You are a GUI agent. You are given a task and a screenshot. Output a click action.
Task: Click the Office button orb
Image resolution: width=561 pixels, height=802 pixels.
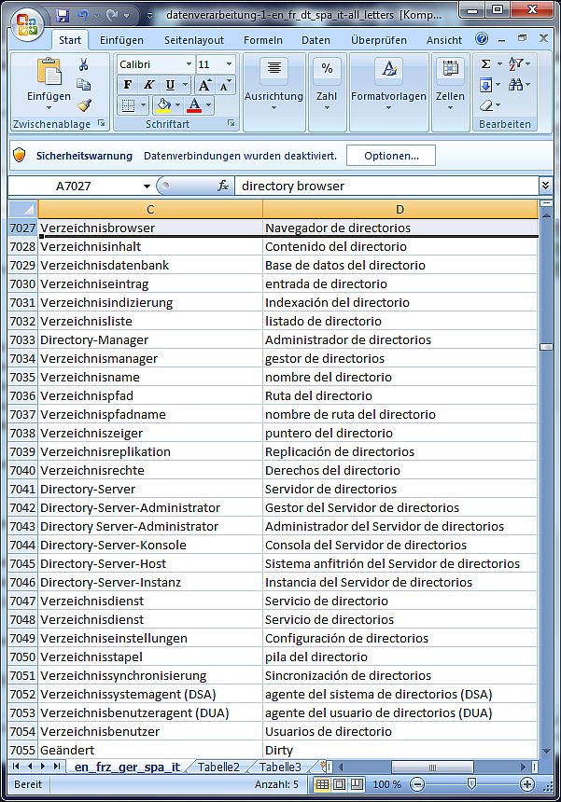pyautogui.click(x=27, y=25)
